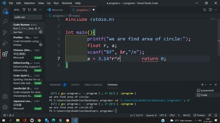Select the TERMINAL panel tab
The image size is (220, 123).
[x=112, y=85]
